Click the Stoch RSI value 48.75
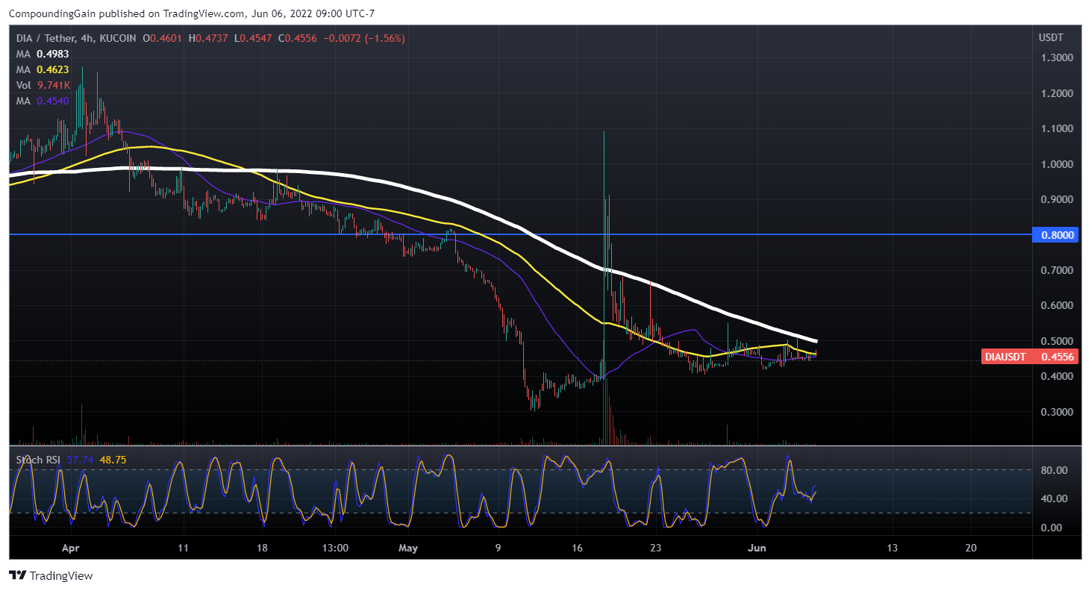 point(113,460)
